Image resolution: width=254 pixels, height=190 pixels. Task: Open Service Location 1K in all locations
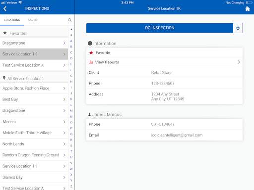[x=34, y=166]
